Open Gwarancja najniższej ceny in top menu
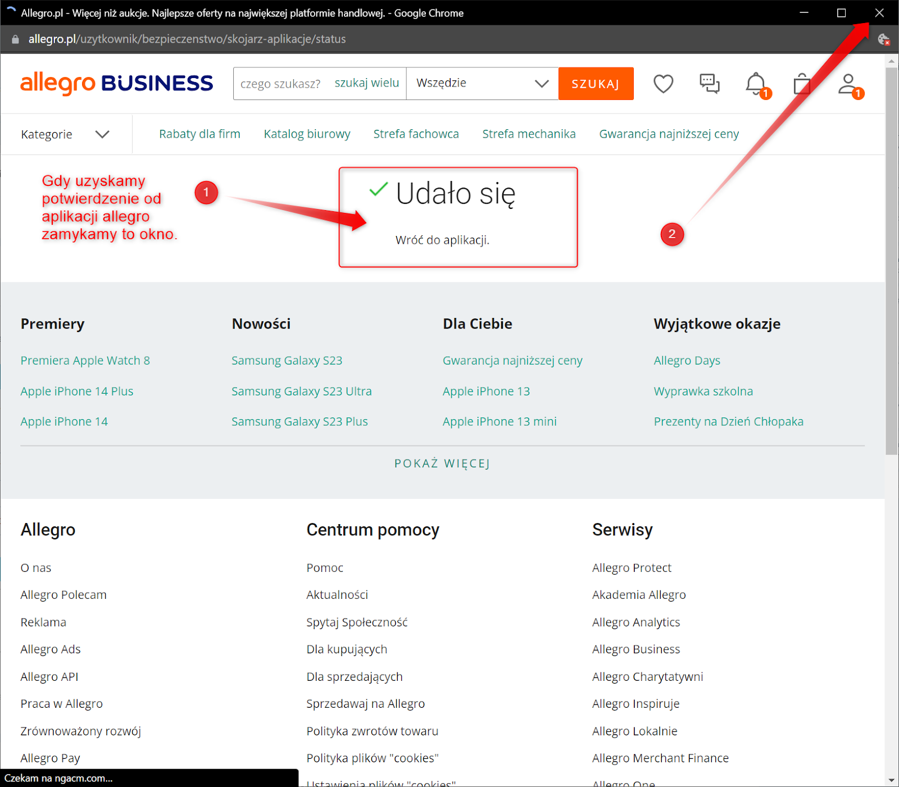This screenshot has width=899, height=787. pos(669,134)
